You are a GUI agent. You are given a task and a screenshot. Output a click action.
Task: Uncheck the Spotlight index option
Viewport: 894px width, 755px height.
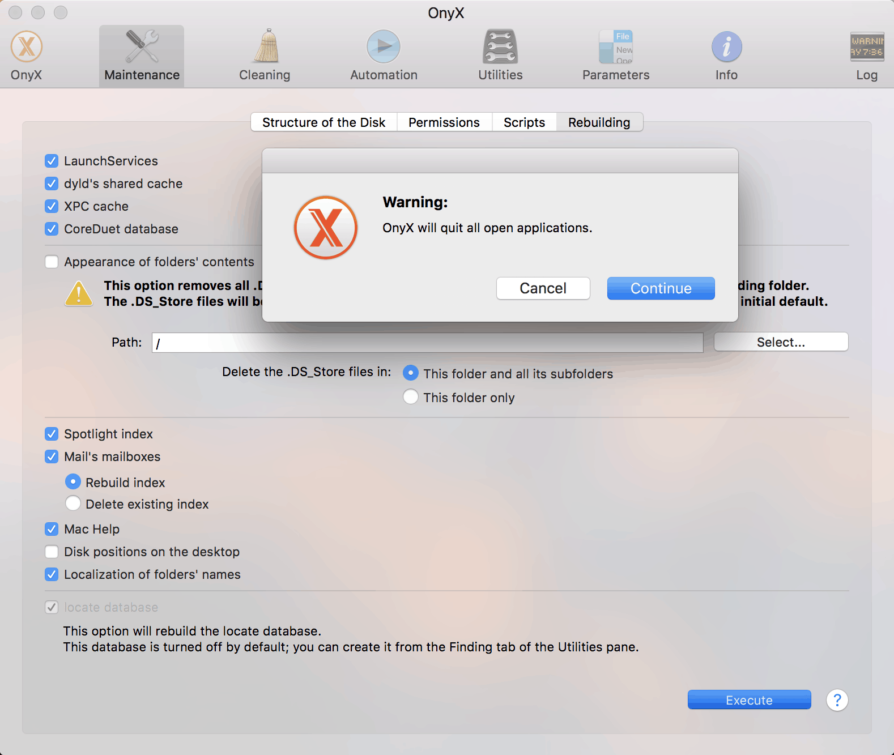coord(52,434)
